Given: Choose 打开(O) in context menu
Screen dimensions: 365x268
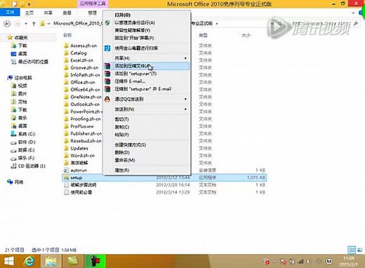Looking at the screenshot, I should pos(146,15).
